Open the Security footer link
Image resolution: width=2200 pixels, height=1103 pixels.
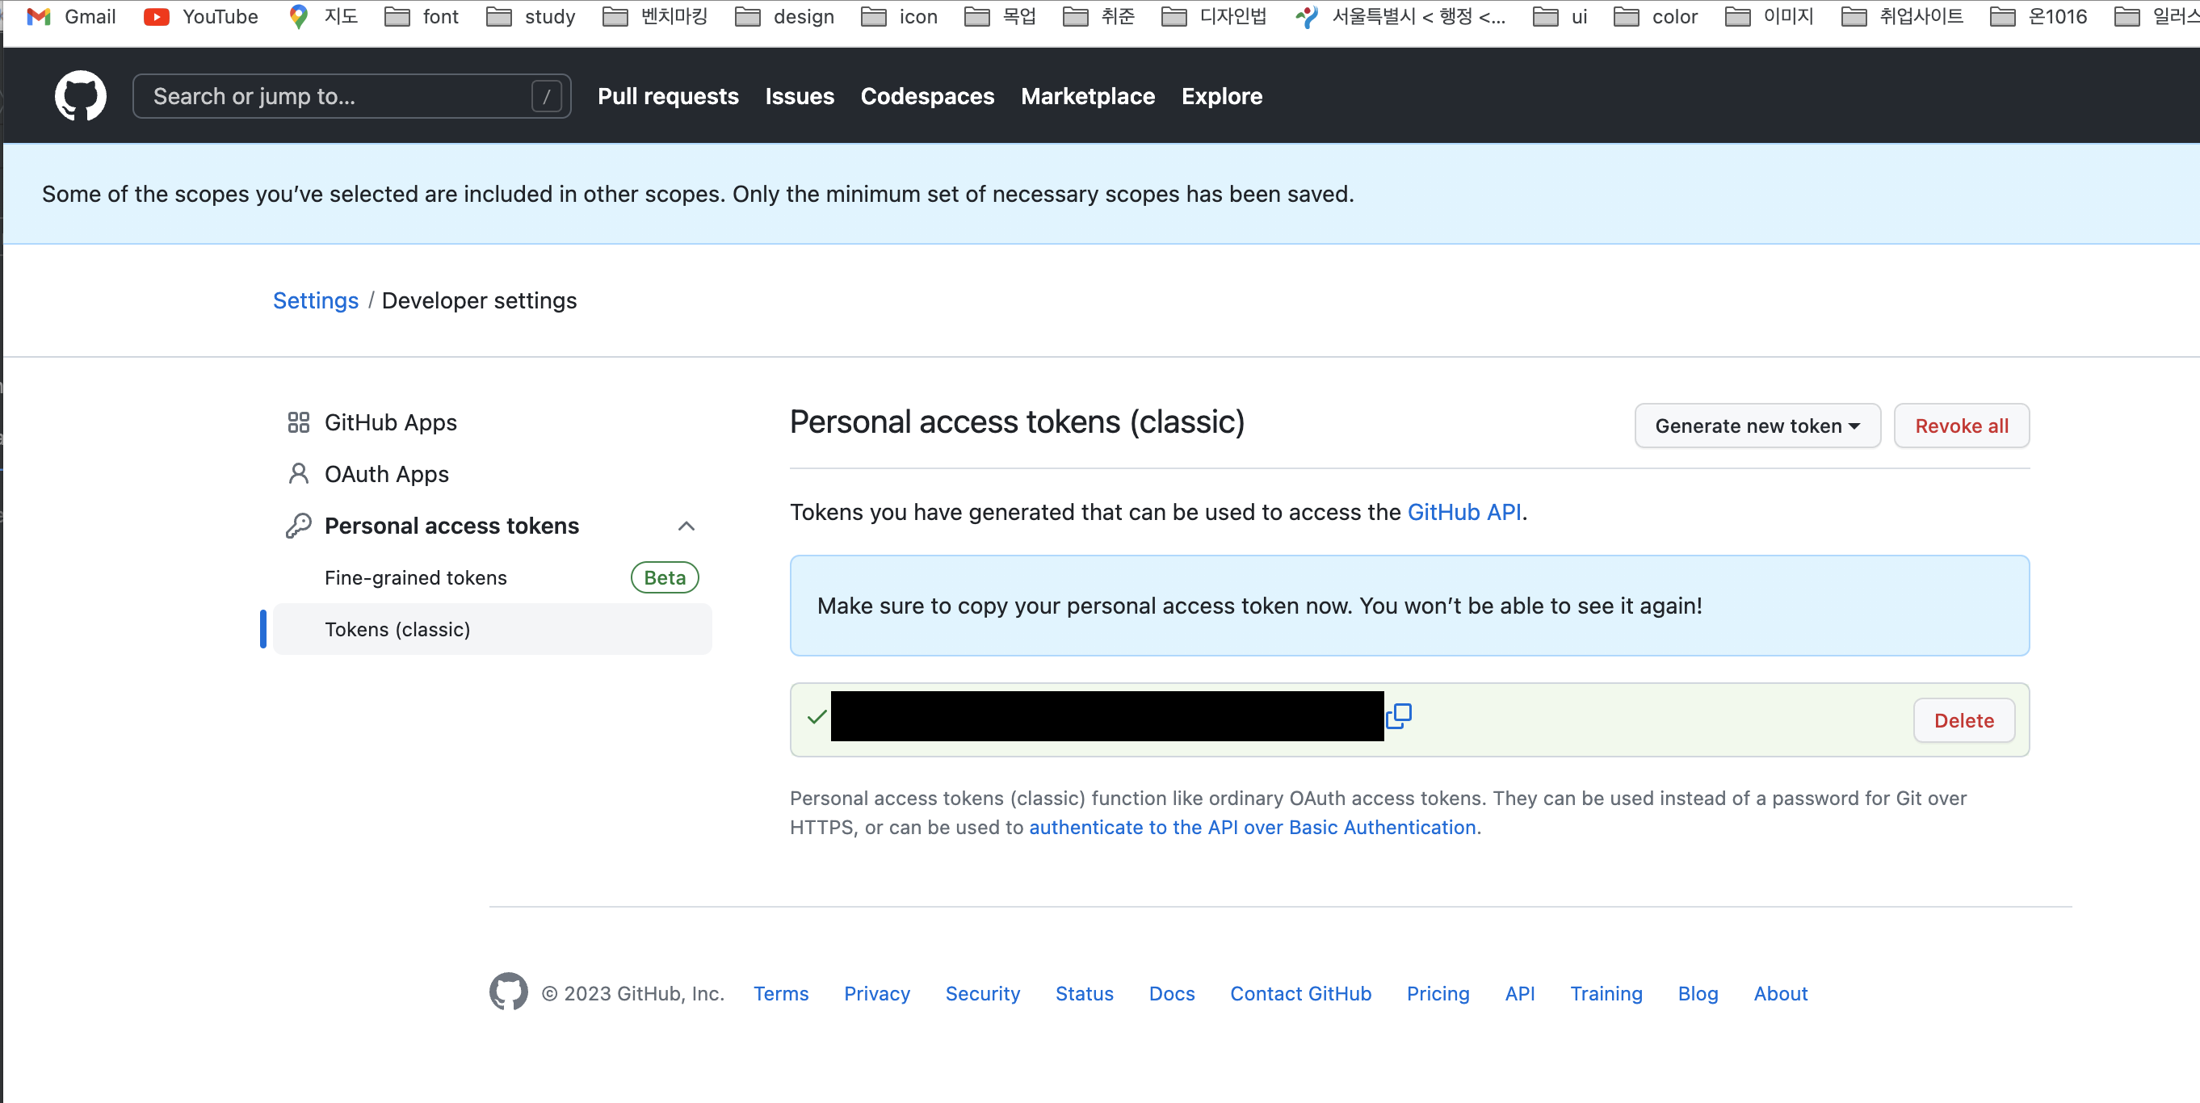982,993
